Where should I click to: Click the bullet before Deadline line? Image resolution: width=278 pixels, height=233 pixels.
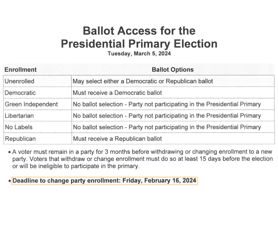point(9,181)
